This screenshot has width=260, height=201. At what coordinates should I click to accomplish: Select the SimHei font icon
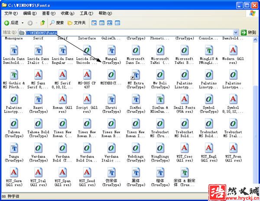(136, 99)
